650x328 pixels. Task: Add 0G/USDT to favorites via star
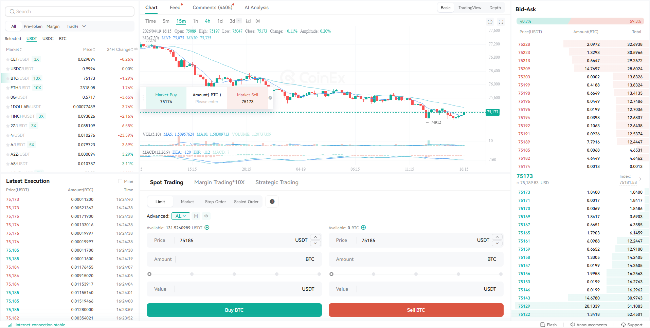click(x=7, y=97)
